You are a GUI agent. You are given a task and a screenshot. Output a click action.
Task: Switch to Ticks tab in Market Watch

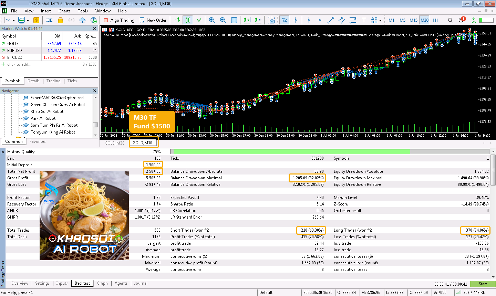click(x=72, y=81)
